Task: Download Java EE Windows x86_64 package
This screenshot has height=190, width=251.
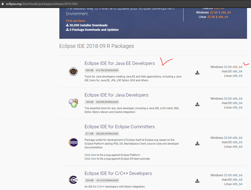Action: pos(237,67)
